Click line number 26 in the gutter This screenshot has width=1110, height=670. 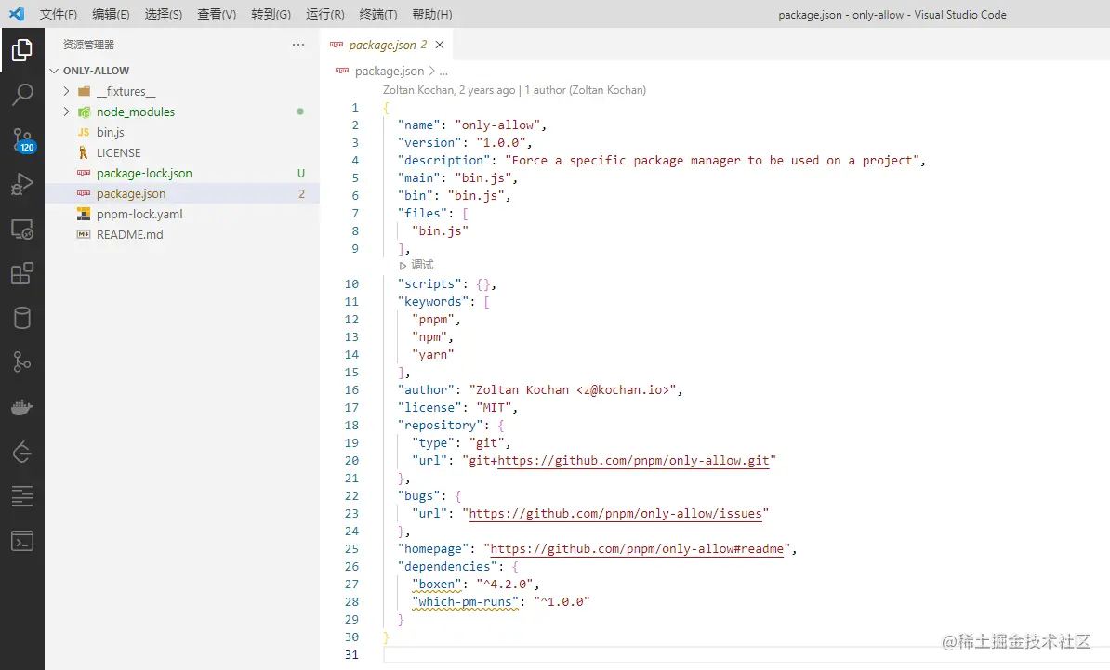click(x=351, y=567)
